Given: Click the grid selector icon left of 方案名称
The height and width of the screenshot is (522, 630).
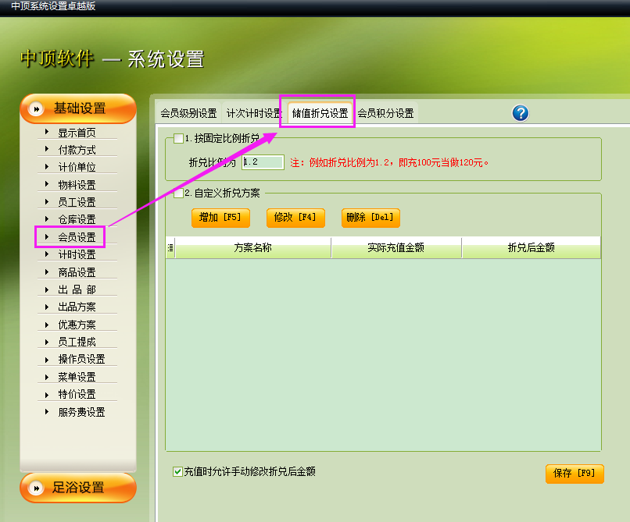Looking at the screenshot, I should [170, 247].
